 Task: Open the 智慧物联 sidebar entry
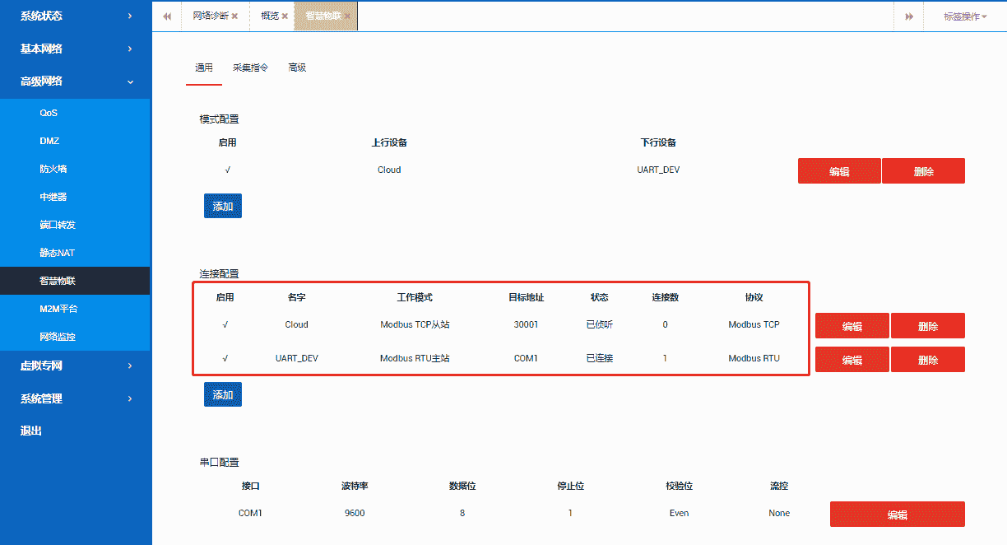(76, 280)
